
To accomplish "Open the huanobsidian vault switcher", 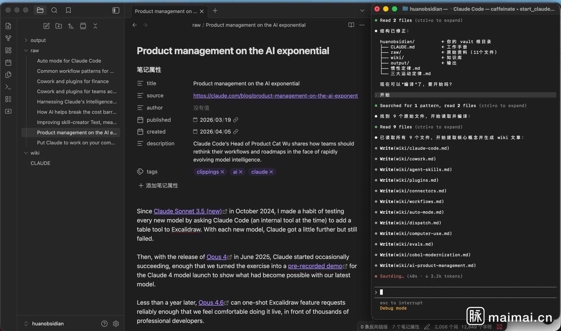I will coord(44,323).
